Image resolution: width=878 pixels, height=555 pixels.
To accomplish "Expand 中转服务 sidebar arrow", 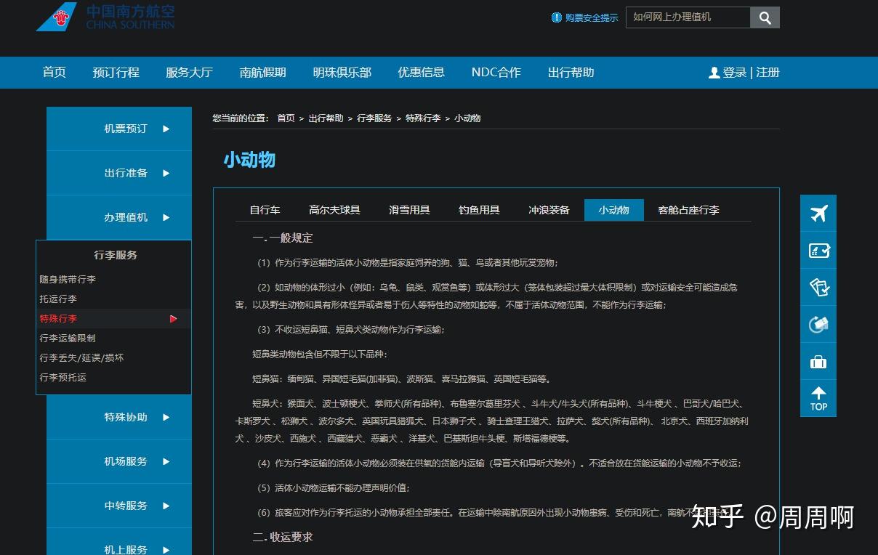I will (166, 506).
